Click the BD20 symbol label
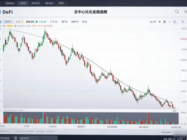The height and width of the screenshot is (140, 187). pyautogui.click(x=30, y=22)
